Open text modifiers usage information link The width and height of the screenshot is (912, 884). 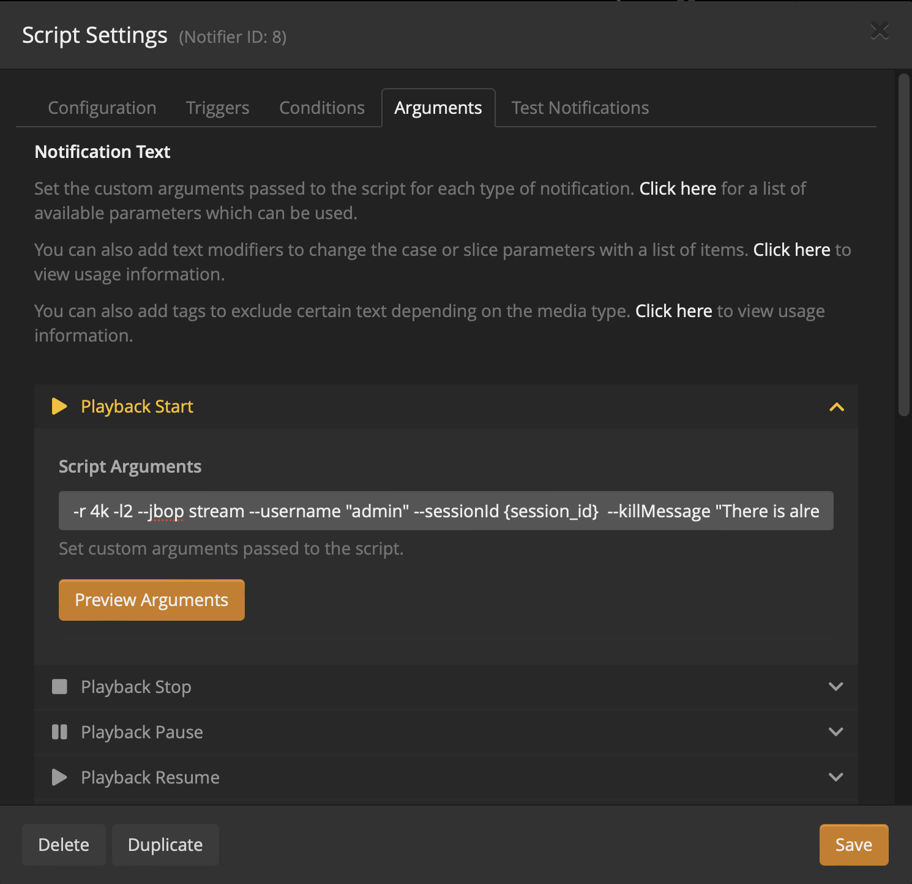[791, 250]
